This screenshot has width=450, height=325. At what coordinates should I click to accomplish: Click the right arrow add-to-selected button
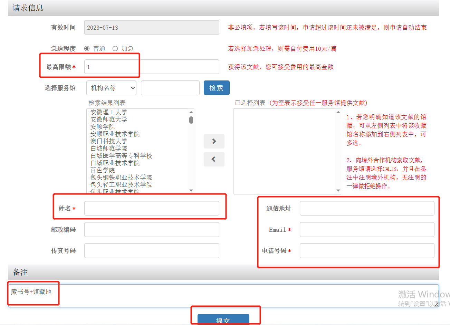point(214,141)
